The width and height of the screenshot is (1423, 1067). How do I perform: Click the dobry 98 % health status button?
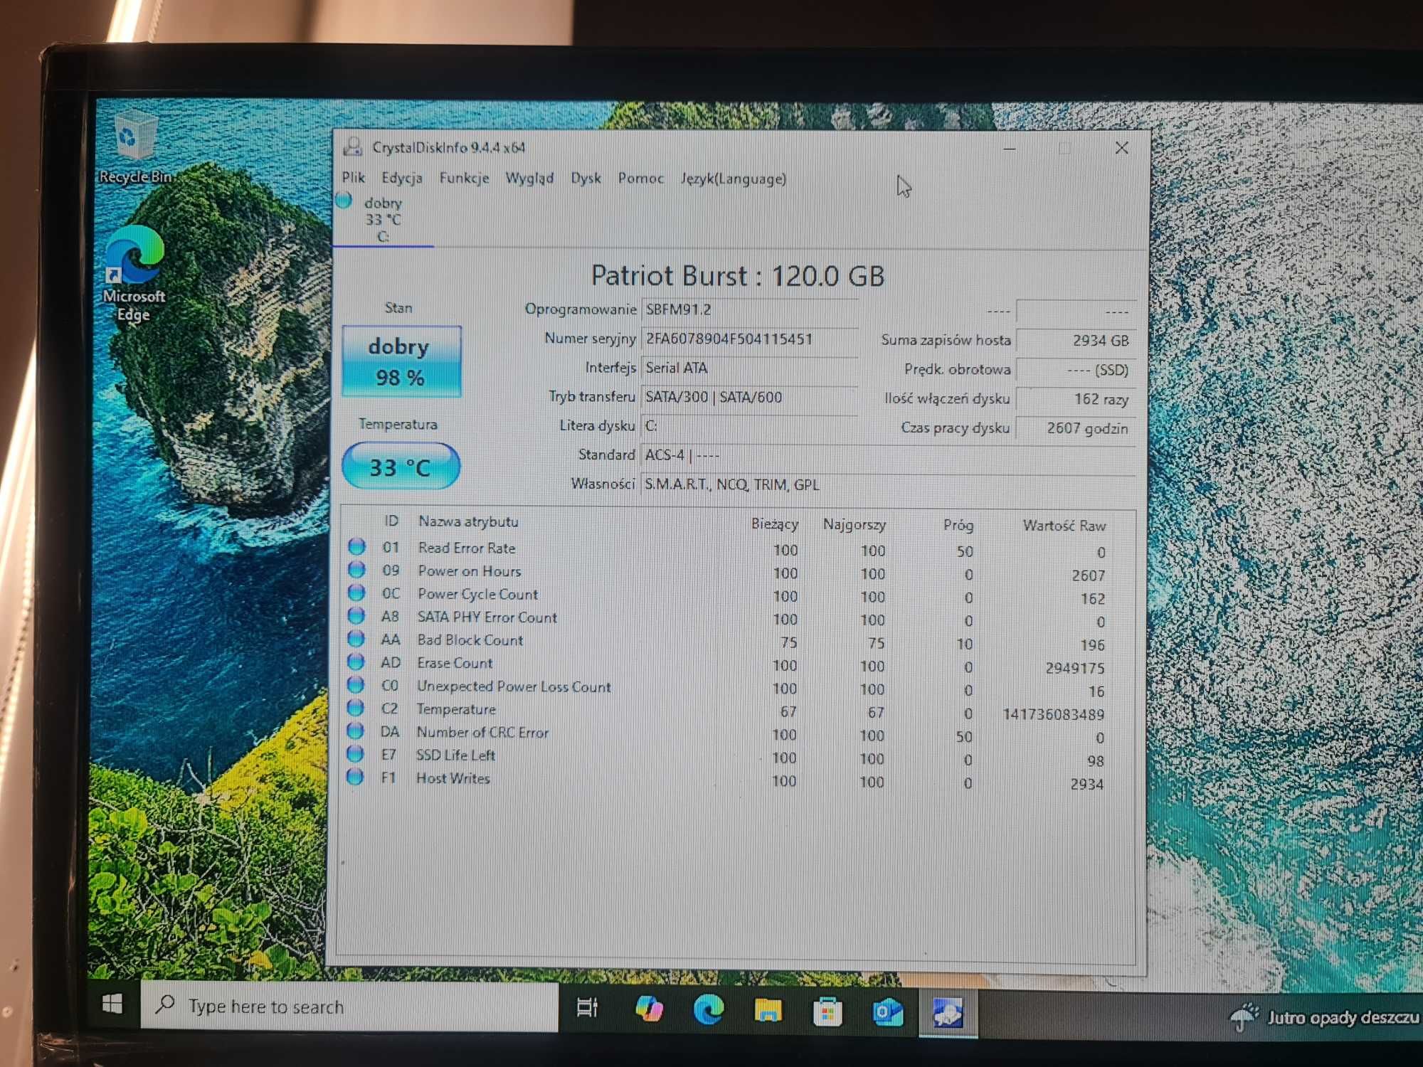coord(401,361)
